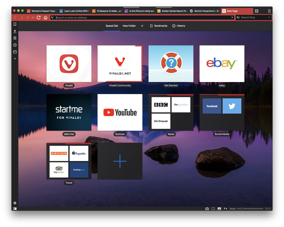Open the History panel in the sidebar

15,45
